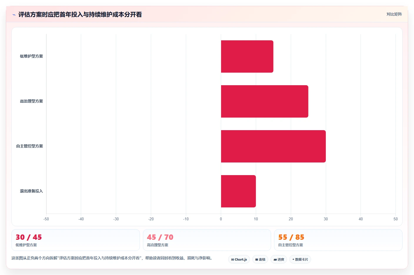Select the red bar for 退出准备投入
The image size is (414, 275).
pos(238,191)
